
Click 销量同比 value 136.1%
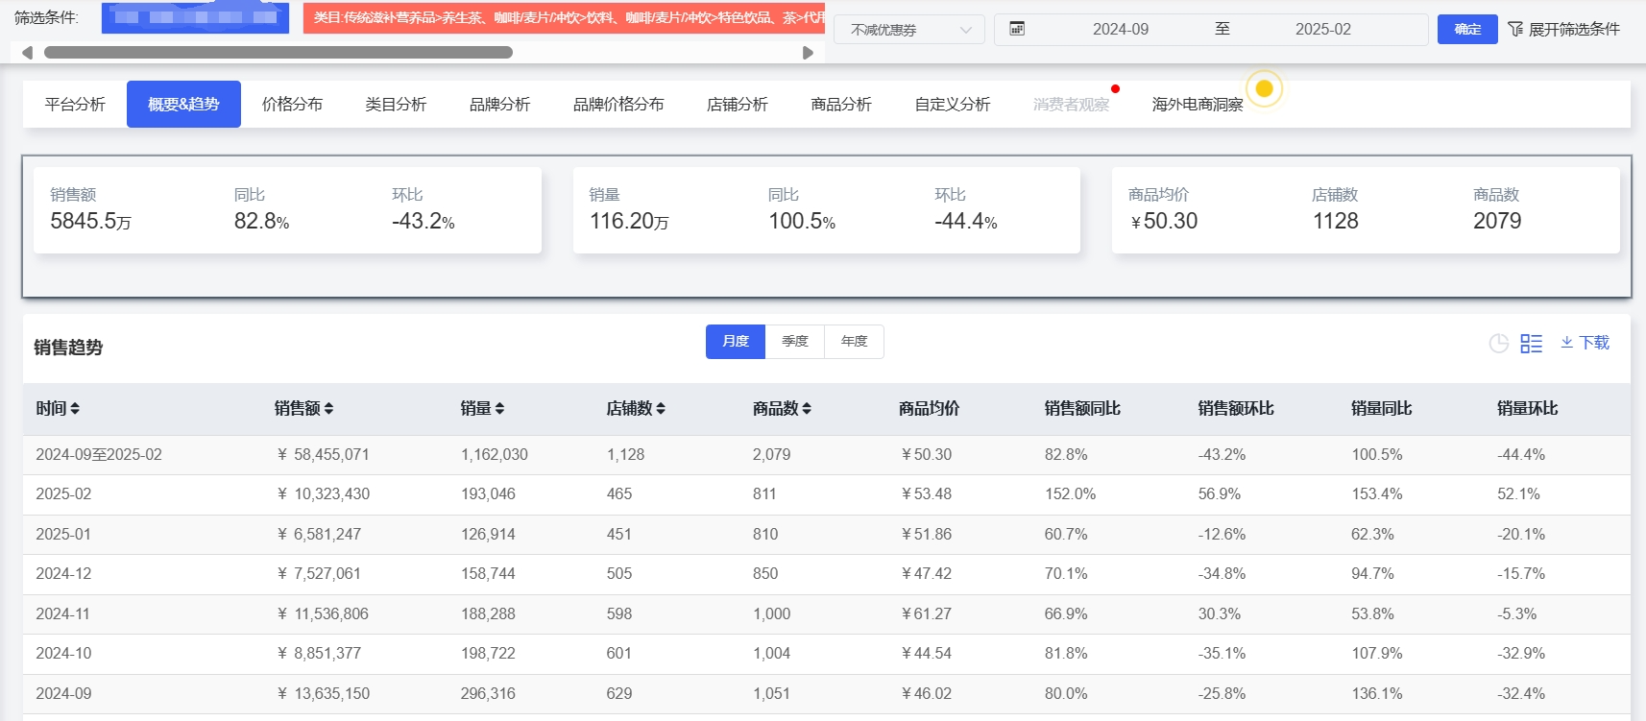pyautogui.click(x=1377, y=694)
